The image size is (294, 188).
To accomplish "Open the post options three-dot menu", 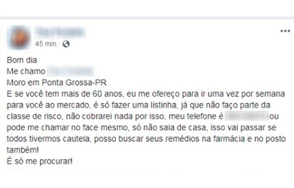I will click(285, 31).
